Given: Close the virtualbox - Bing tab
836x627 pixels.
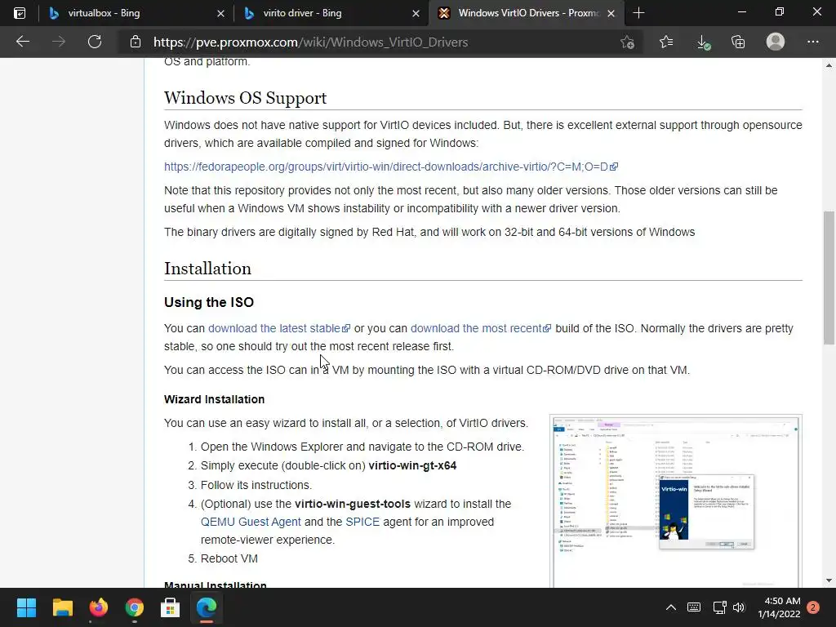Looking at the screenshot, I should [x=220, y=13].
